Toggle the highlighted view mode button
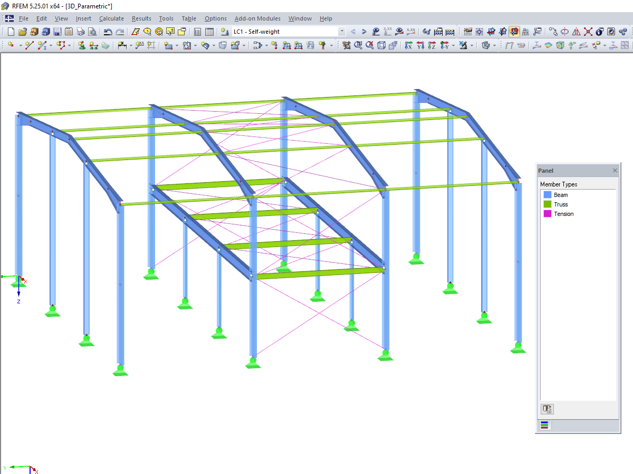 pyautogui.click(x=514, y=32)
